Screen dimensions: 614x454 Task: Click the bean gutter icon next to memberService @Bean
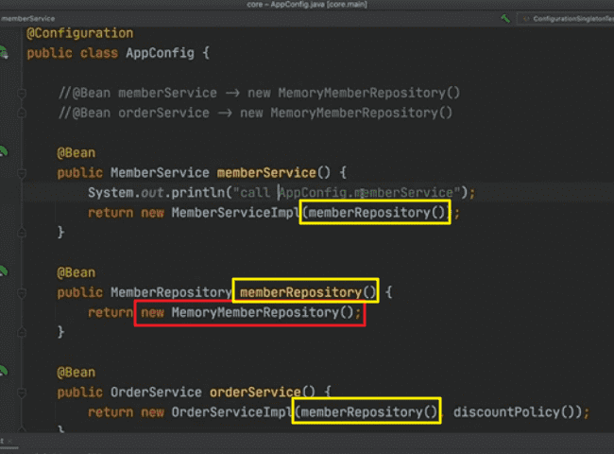(3, 151)
